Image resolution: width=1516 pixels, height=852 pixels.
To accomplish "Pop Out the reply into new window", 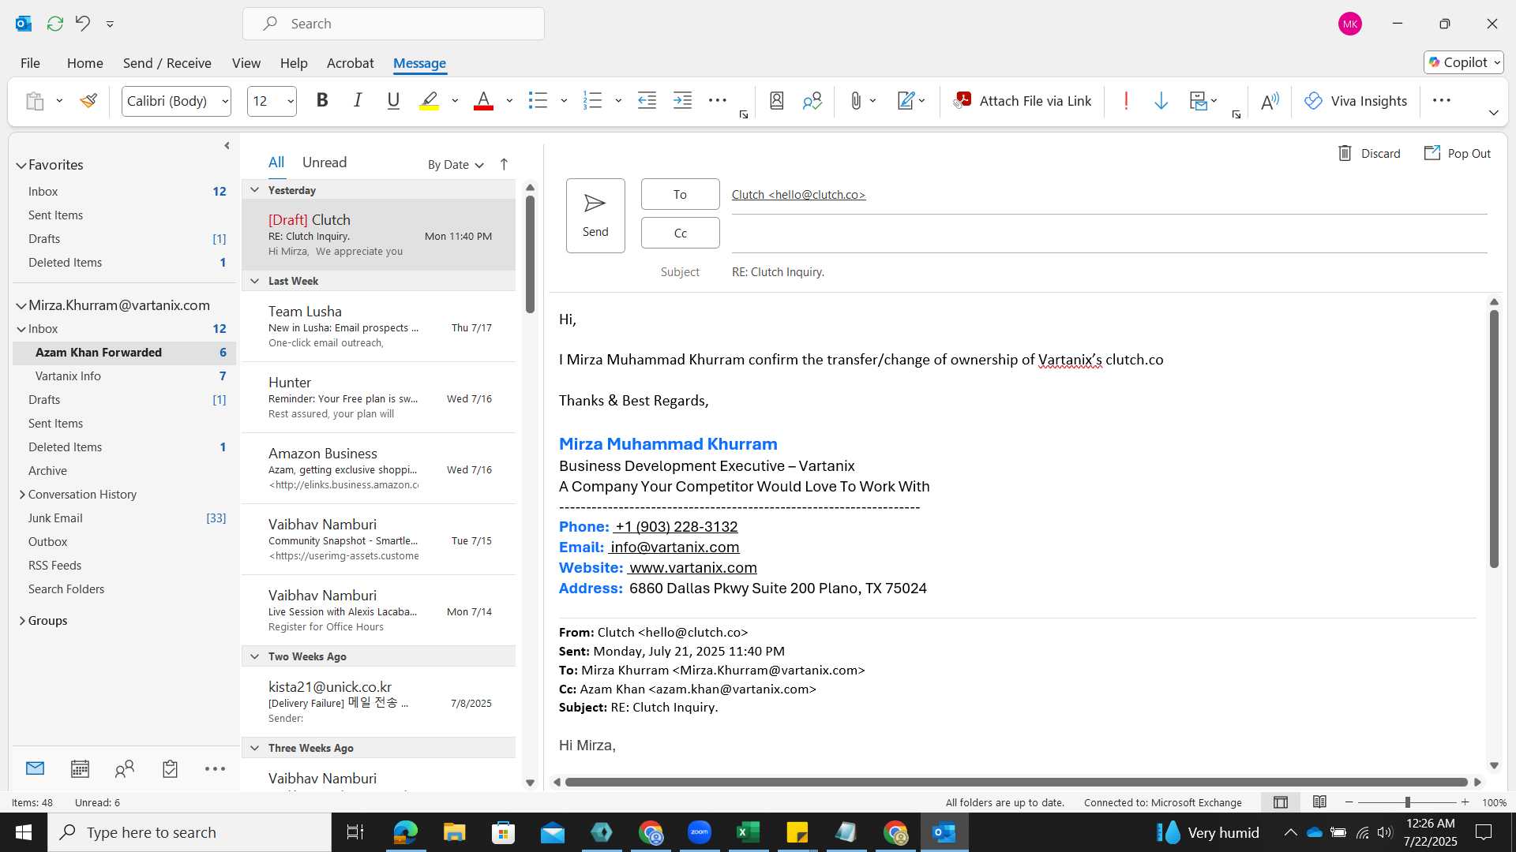I will click(x=1457, y=153).
